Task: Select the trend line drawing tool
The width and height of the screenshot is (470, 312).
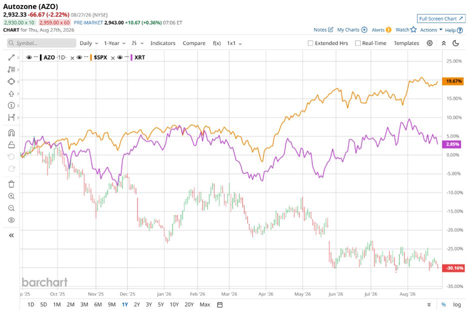Action: [11, 58]
